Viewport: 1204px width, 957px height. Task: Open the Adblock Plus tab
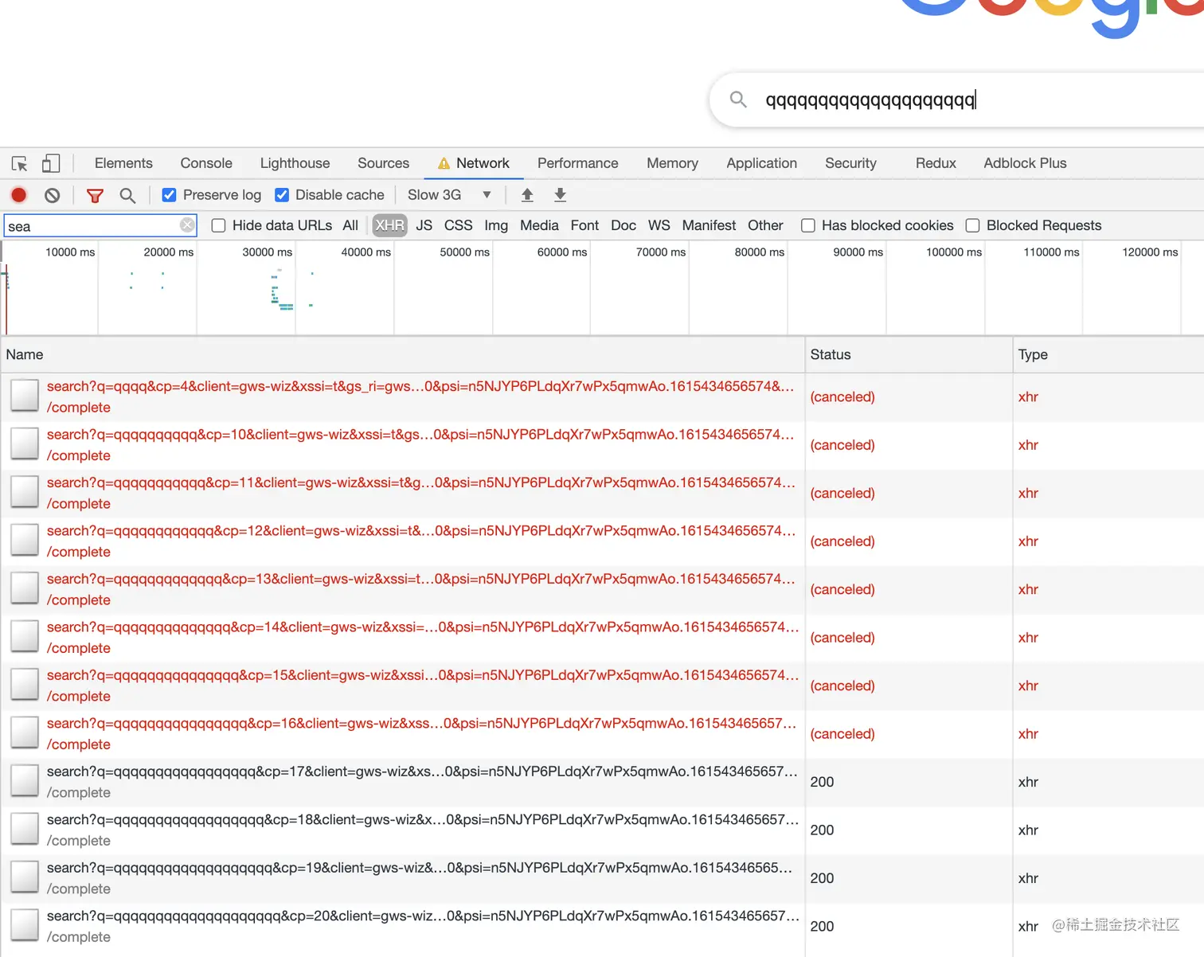click(1025, 163)
